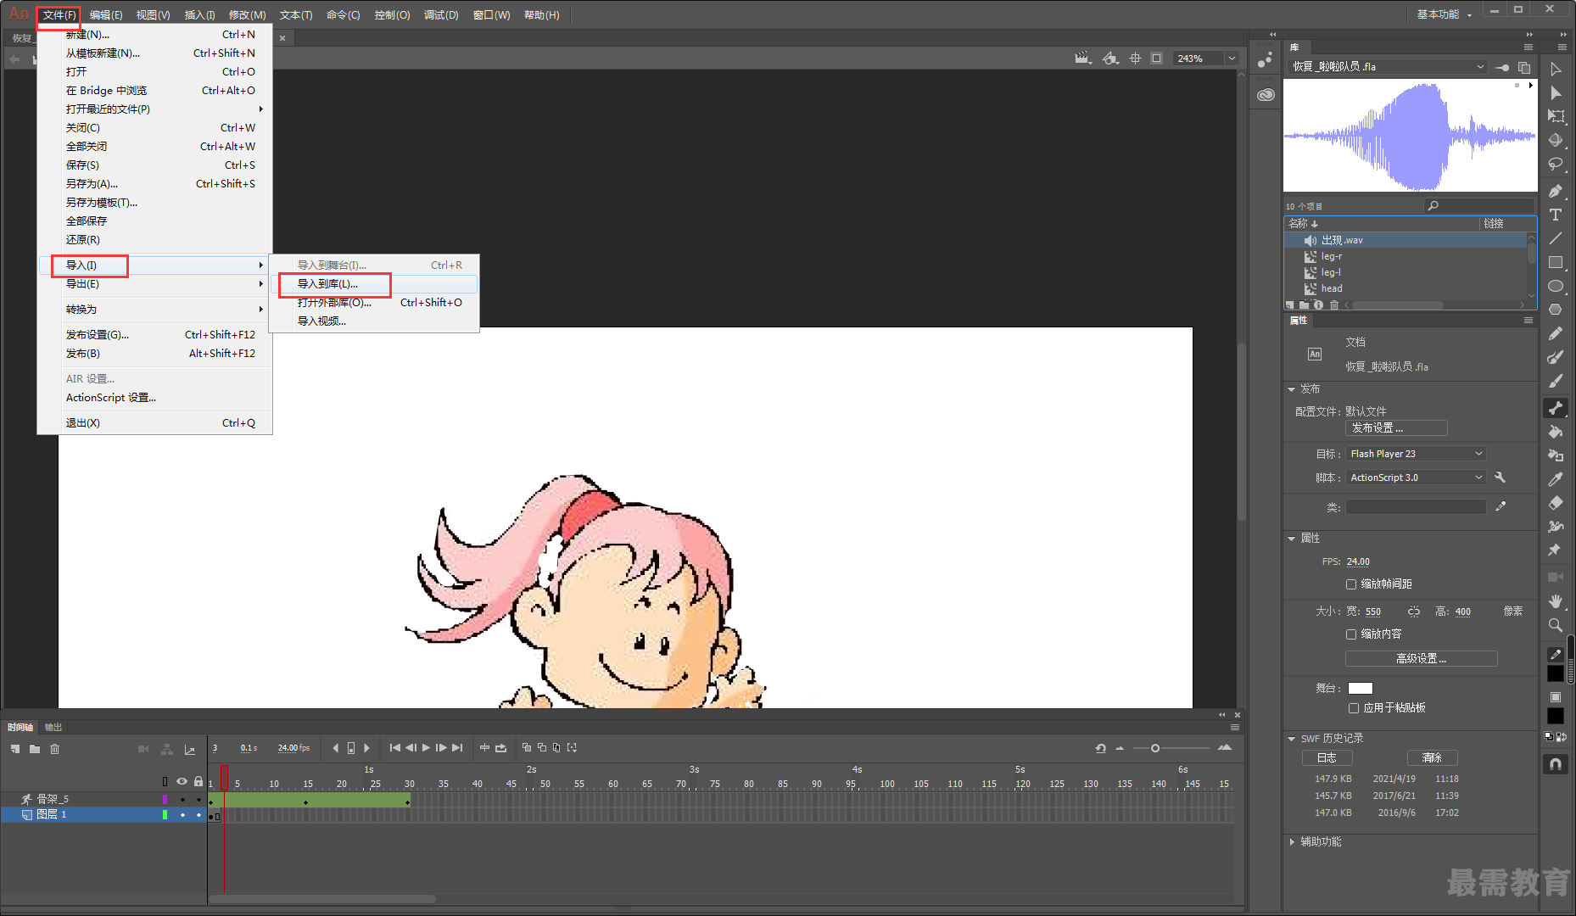The height and width of the screenshot is (916, 1576).
Task: Toggle the loop playback button
Action: coord(500,747)
